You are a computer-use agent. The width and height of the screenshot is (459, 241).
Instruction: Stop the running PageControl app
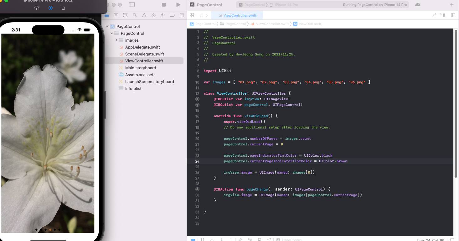163,5
